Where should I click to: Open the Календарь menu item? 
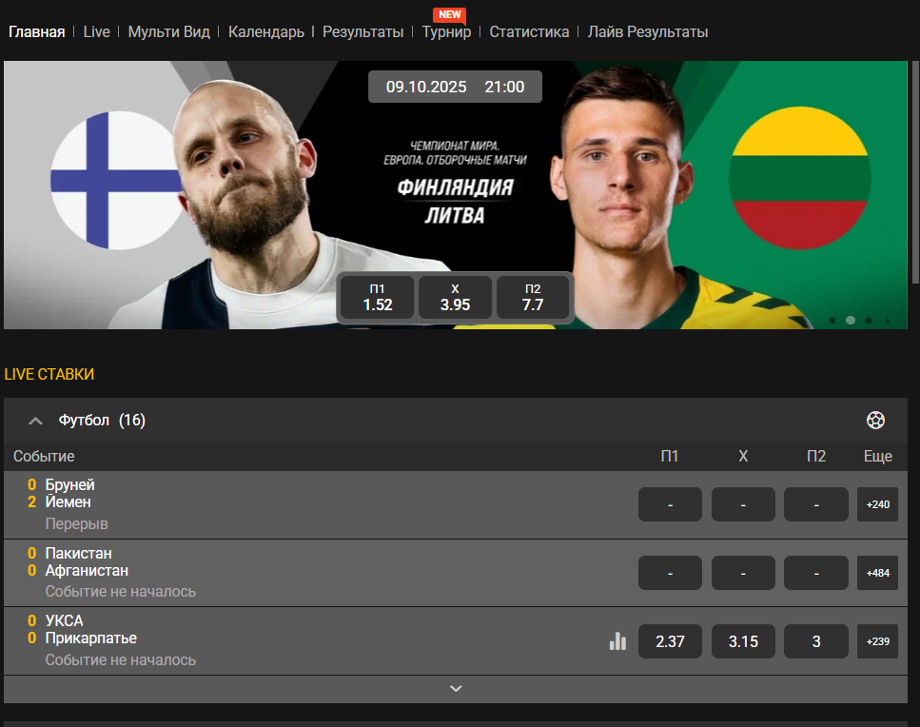(265, 31)
